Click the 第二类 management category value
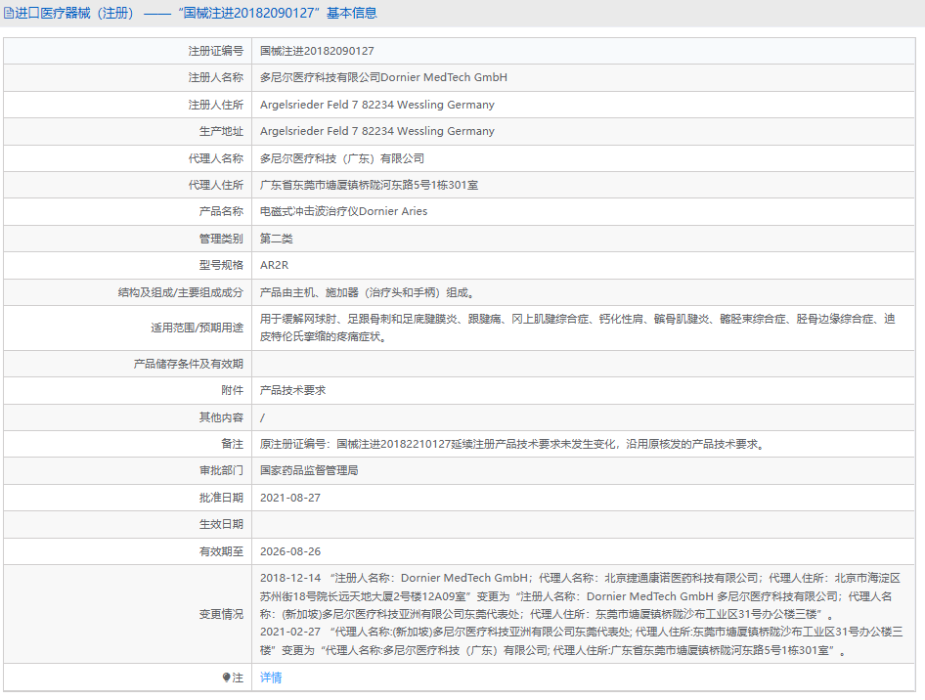This screenshot has height=700, width=925. (276, 239)
